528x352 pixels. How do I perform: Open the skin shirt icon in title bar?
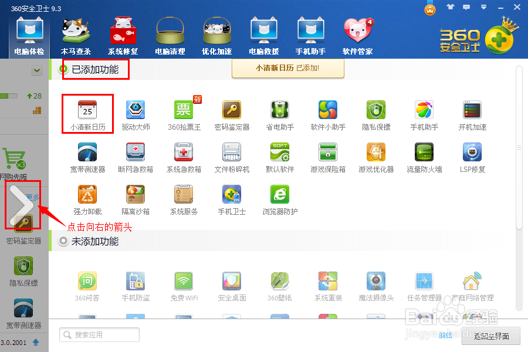pyautogui.click(x=450, y=6)
